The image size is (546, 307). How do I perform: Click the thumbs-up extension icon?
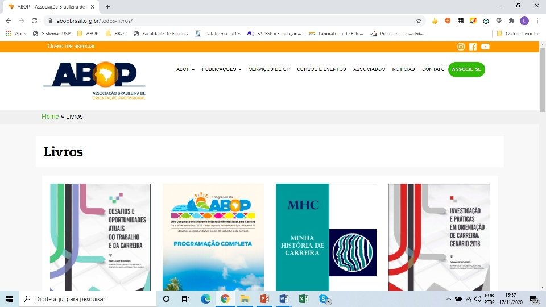[x=435, y=21]
